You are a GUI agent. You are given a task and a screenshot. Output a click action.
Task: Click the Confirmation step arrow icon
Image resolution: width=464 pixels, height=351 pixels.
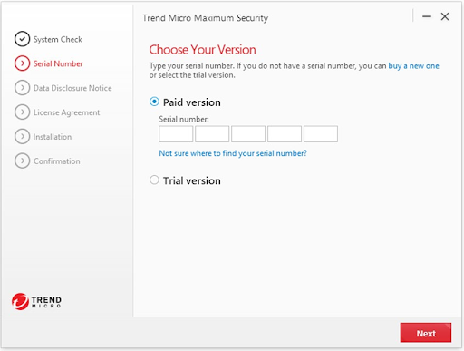22,161
